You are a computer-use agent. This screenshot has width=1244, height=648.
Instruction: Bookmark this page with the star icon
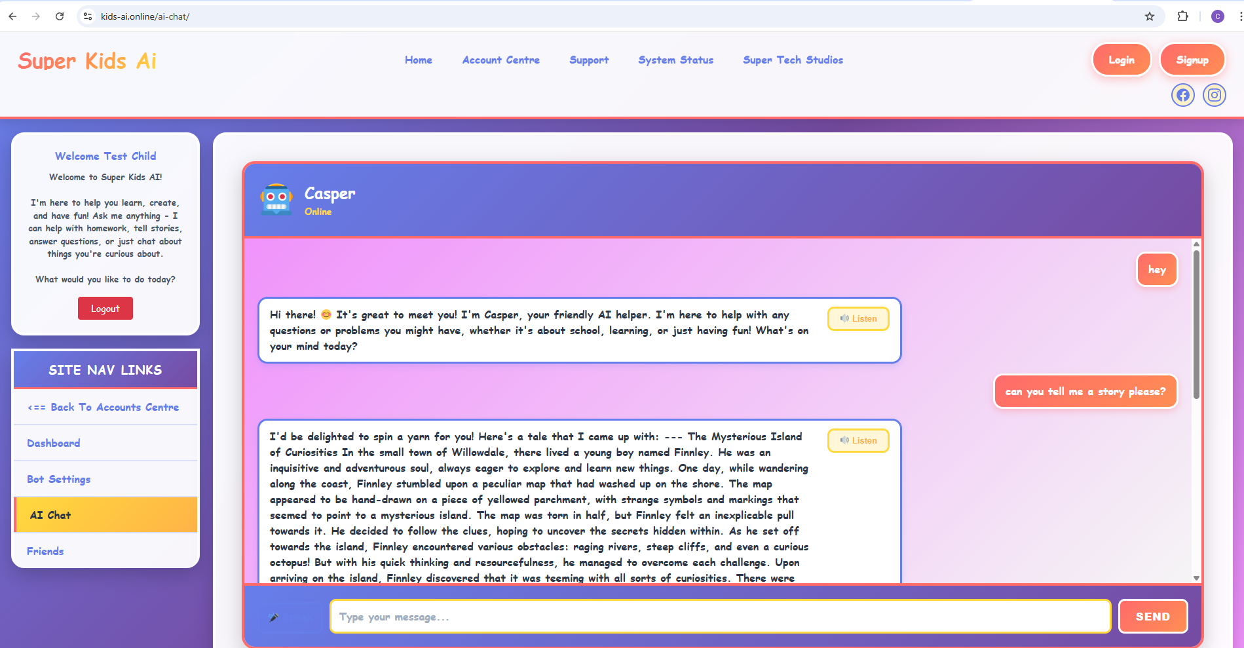pyautogui.click(x=1150, y=16)
